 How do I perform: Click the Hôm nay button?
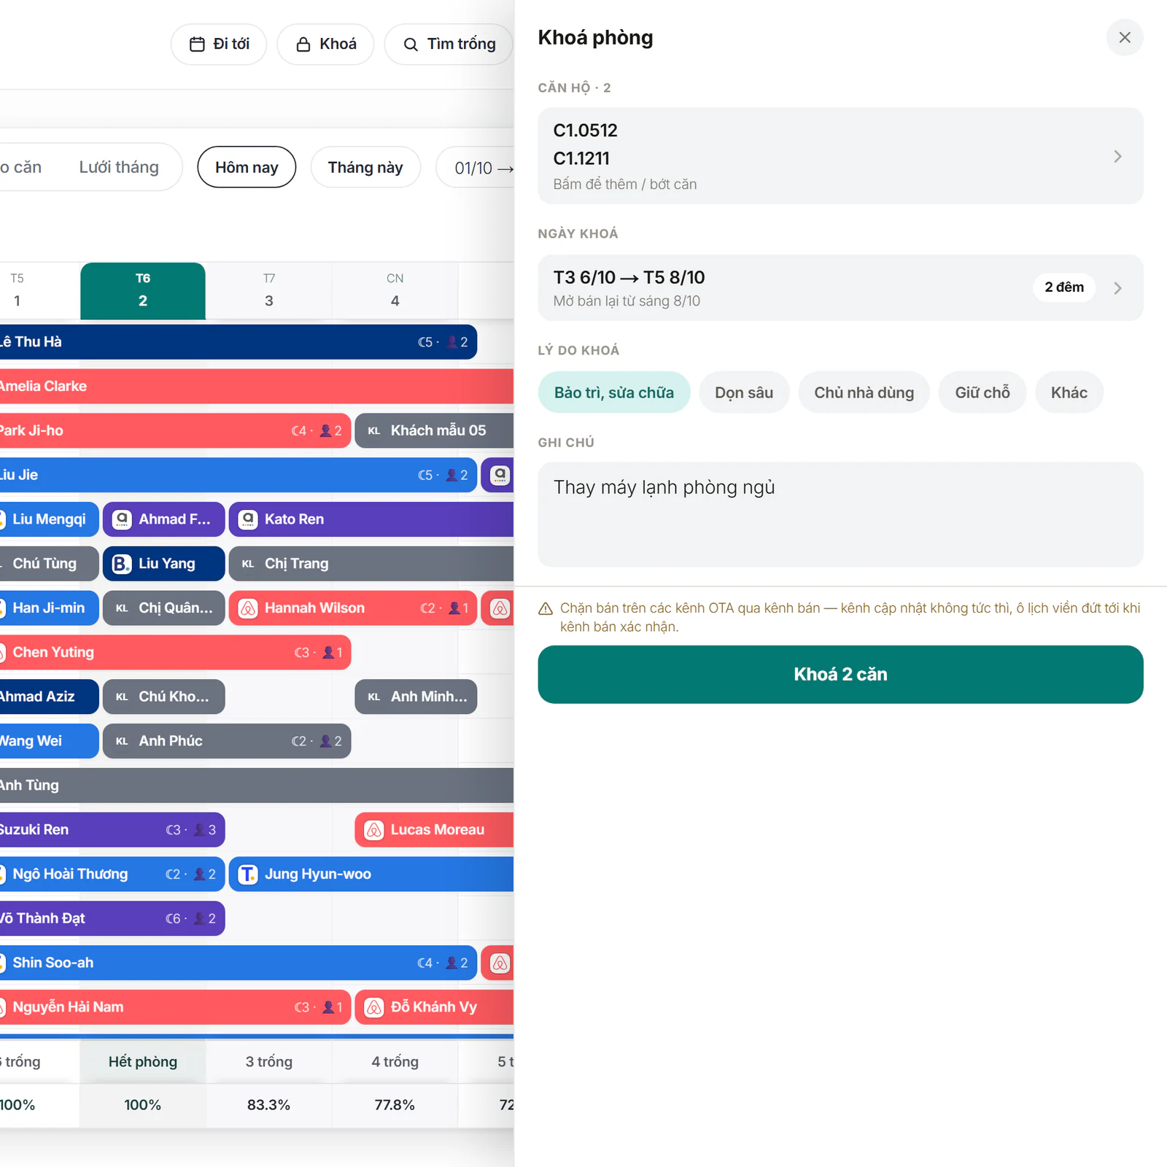[247, 167]
